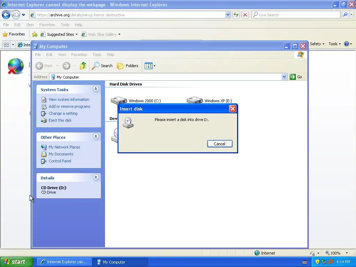The width and height of the screenshot is (356, 267).
Task: Expand the IE address bar history dropdown
Action: 228,15
